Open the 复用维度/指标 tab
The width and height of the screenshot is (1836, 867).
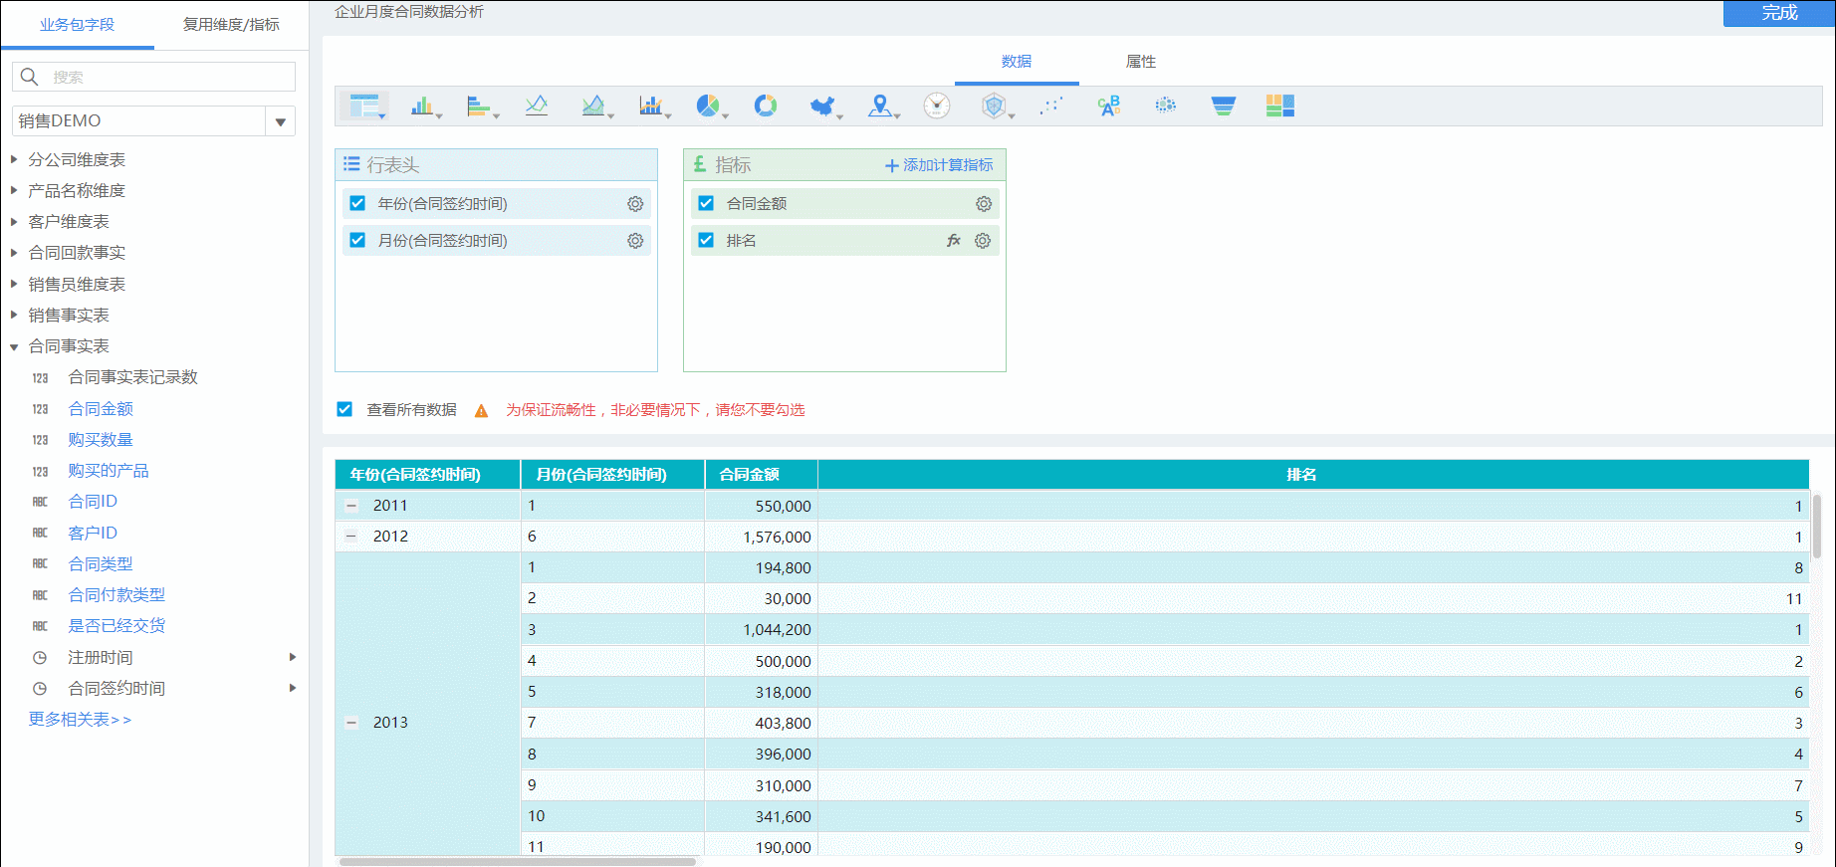click(x=231, y=24)
